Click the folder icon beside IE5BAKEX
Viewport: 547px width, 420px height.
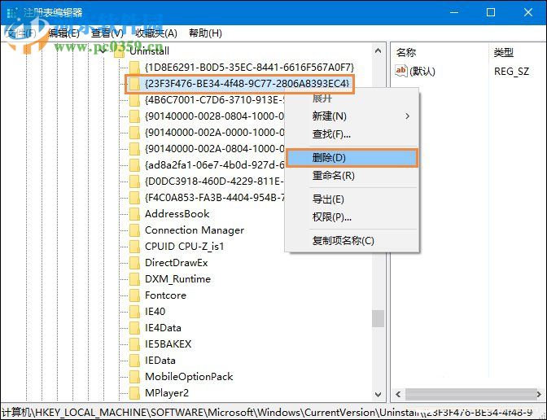134,344
